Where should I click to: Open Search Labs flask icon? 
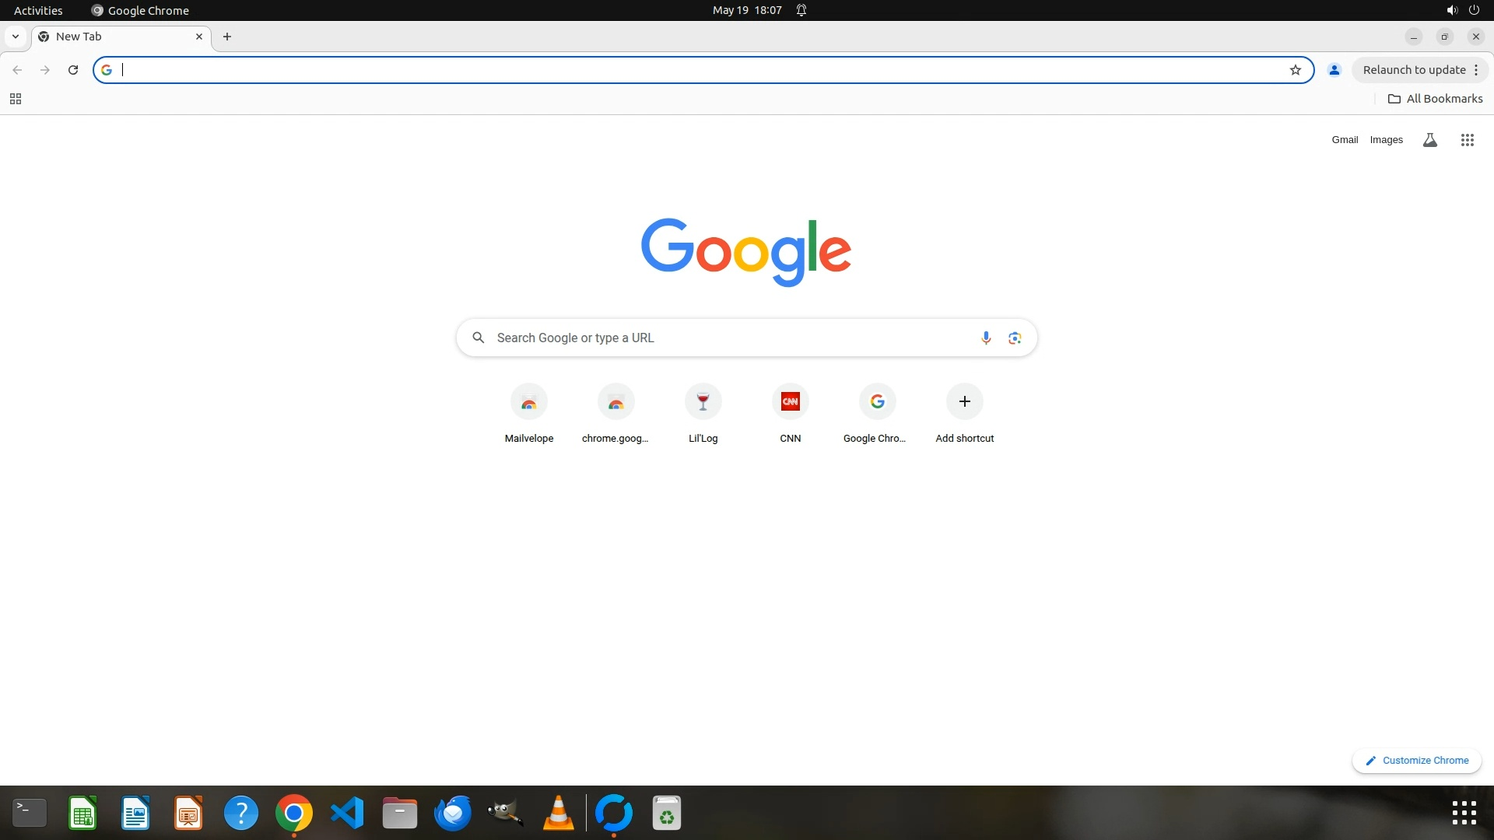click(x=1429, y=140)
